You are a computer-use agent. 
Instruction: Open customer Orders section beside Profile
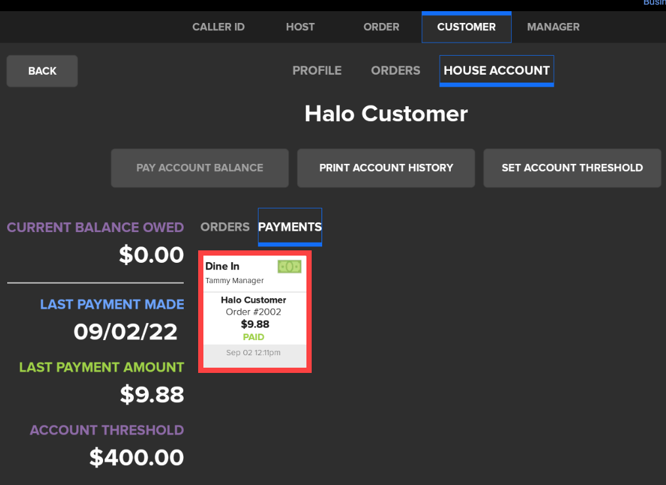click(395, 71)
